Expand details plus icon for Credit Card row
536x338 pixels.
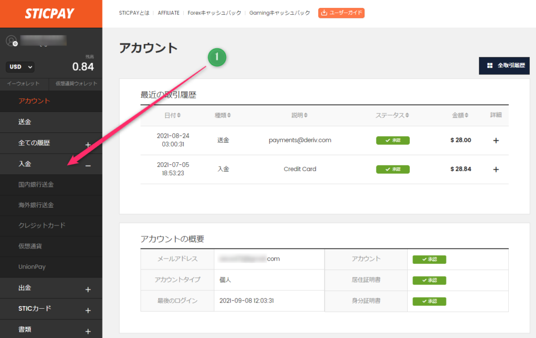[x=496, y=169]
